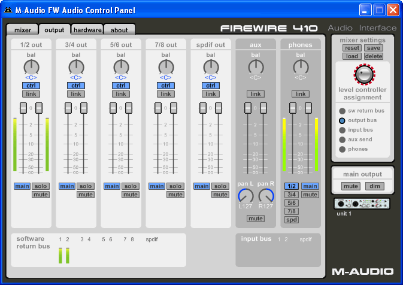Screen dimensions: 403x285
Task: Dim the main output
Action: 375,186
